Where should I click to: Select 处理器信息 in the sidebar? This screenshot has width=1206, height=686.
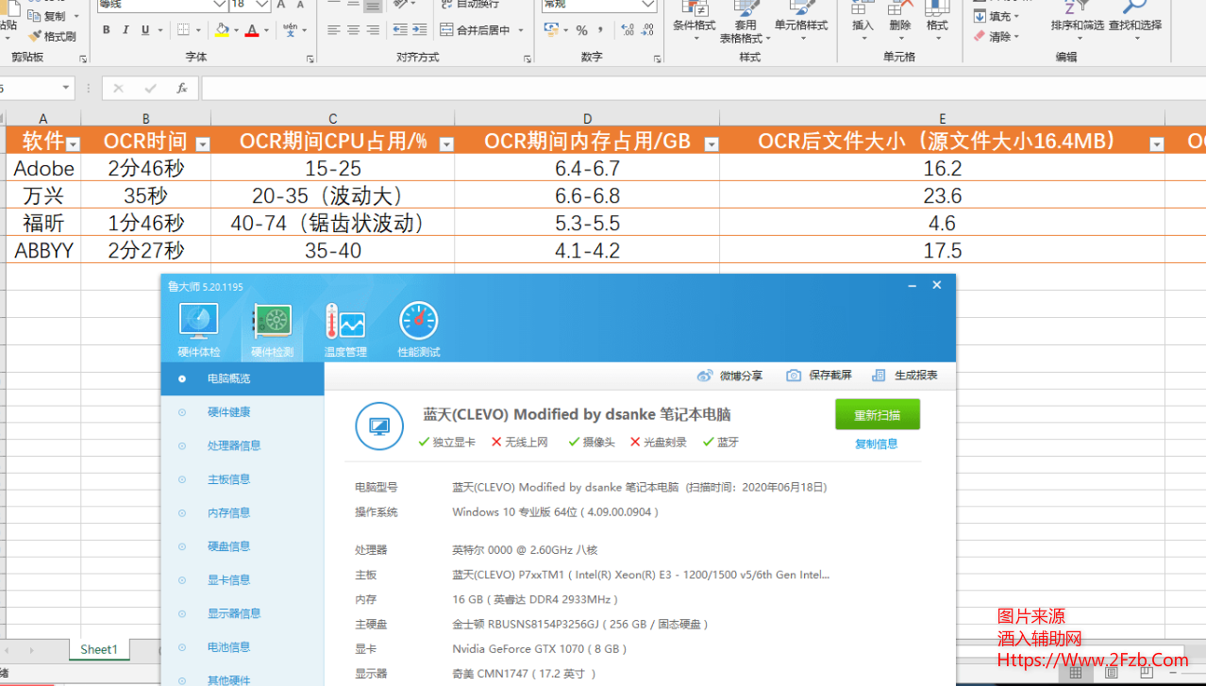point(233,445)
